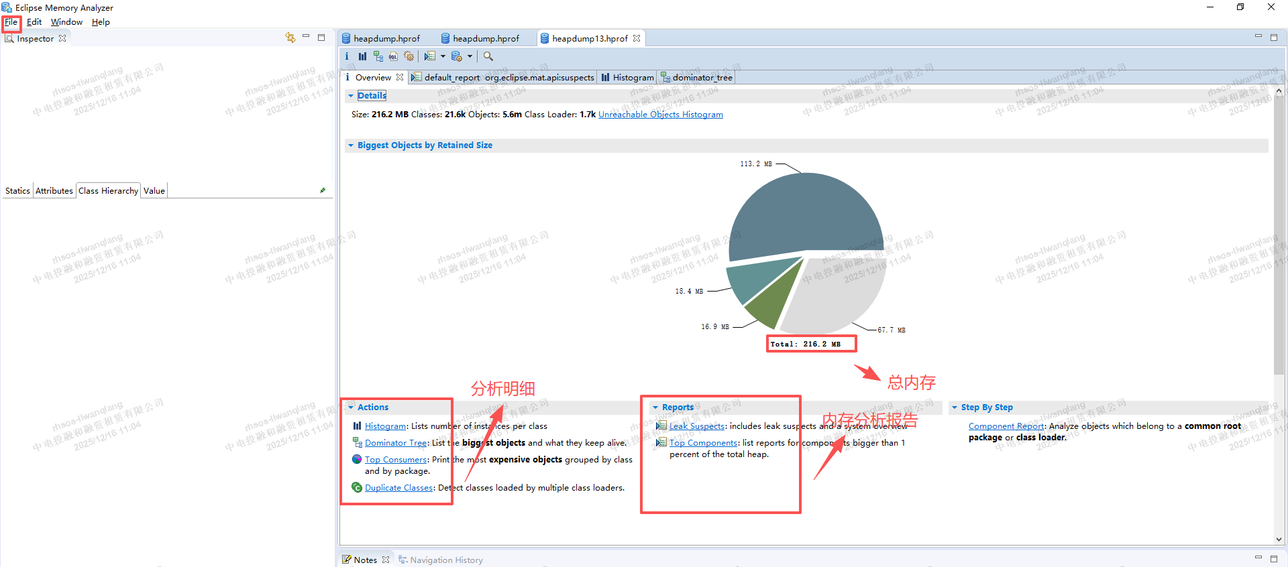This screenshot has height=567, width=1288.
Task: Maximize the Notes panel
Action: pyautogui.click(x=1274, y=558)
